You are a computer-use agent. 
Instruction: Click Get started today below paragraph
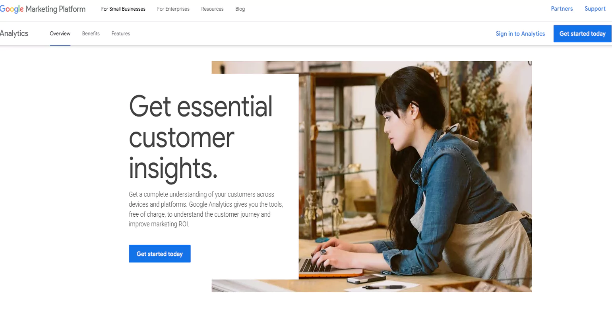coord(160,254)
